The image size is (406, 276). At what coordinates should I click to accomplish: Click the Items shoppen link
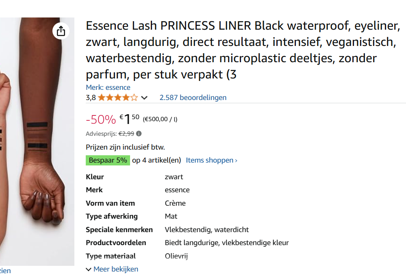click(x=209, y=160)
